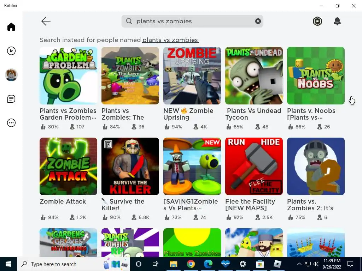This screenshot has width=362, height=271.
Task: Click the 1.2K player count
Action: click(x=78, y=217)
